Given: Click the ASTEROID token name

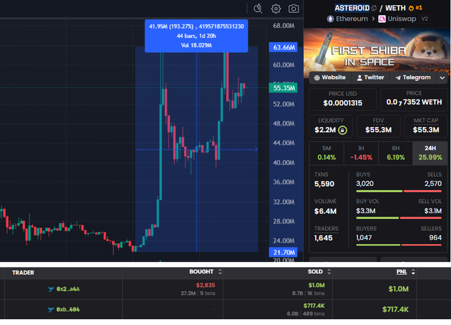Looking at the screenshot, I should pyautogui.click(x=352, y=8).
